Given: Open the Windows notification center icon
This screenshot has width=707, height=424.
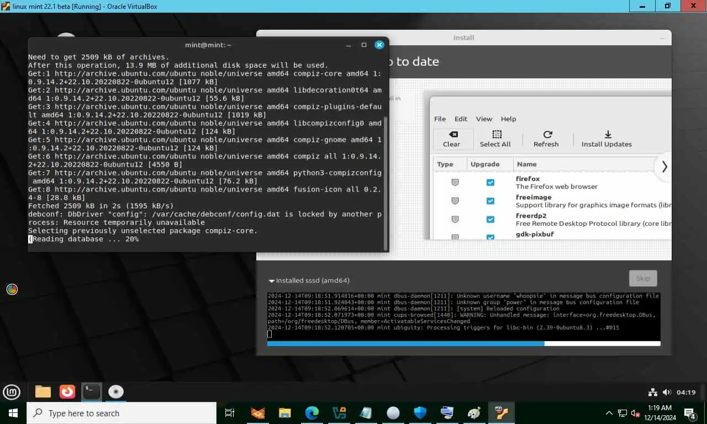Looking at the screenshot, I should tap(690, 413).
